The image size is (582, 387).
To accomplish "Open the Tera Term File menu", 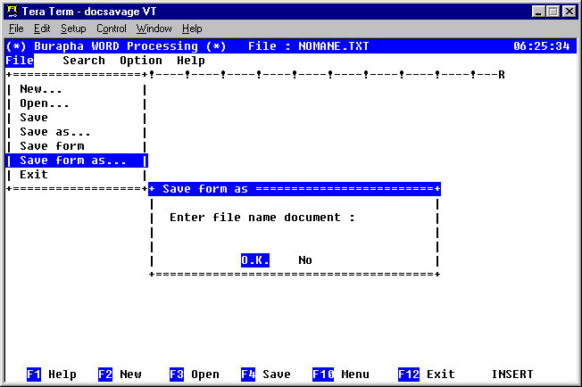I will point(16,29).
